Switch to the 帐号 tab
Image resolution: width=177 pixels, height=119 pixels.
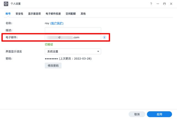[8, 14]
